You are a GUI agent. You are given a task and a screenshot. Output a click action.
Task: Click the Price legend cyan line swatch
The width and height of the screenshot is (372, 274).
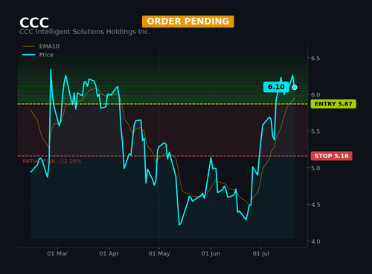[x=29, y=55]
